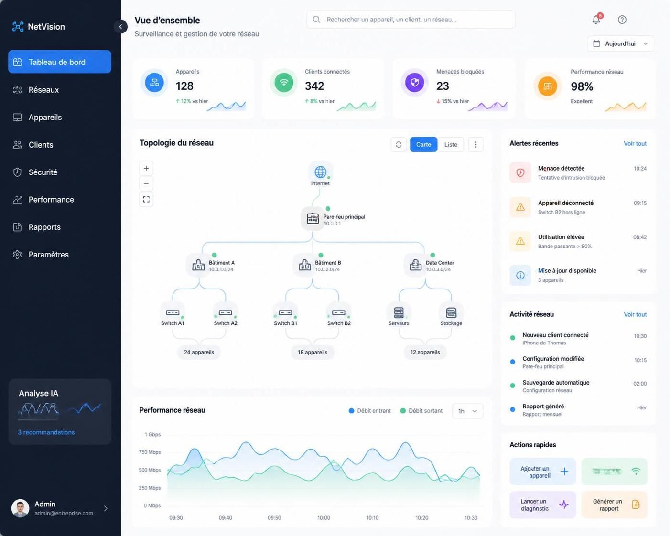Click the Utilisation élevée warning icon
Viewport: 670px width, 536px height.
point(520,241)
